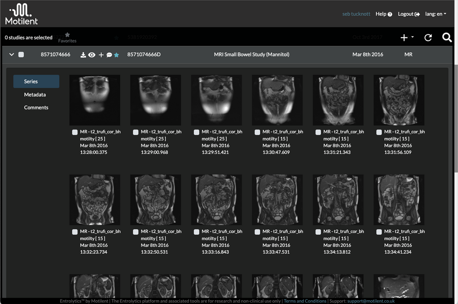
Task: Check the series at 13:33:47.531
Action: 257,232
